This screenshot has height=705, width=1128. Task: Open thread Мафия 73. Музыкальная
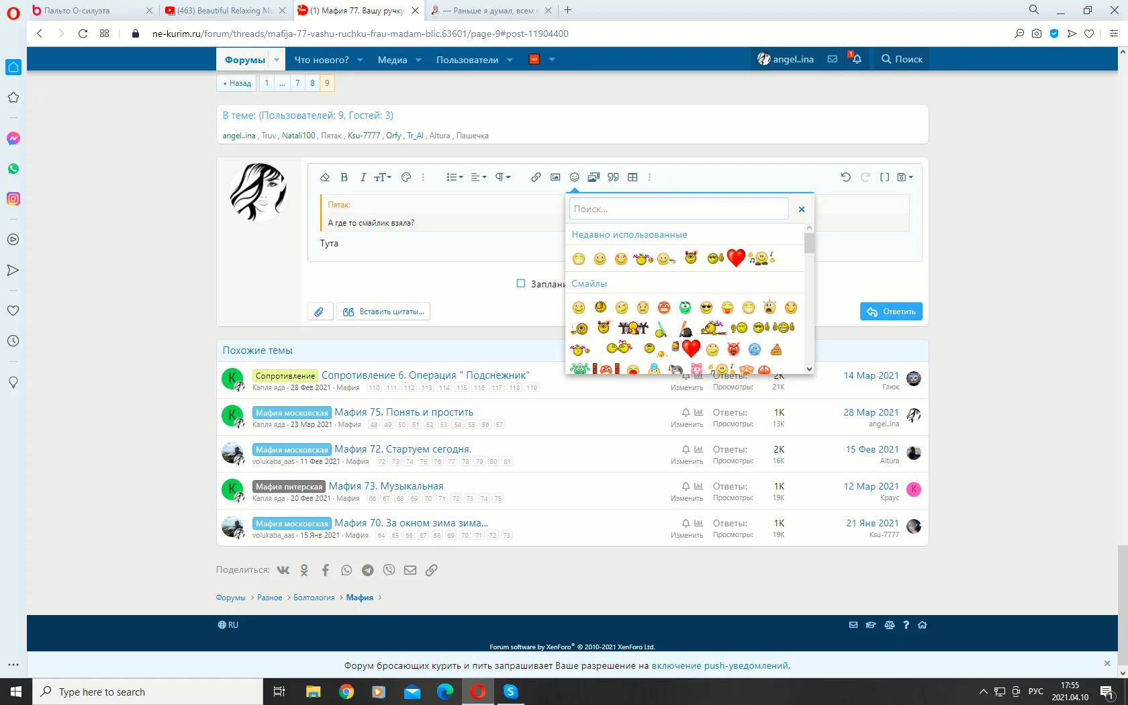386,486
